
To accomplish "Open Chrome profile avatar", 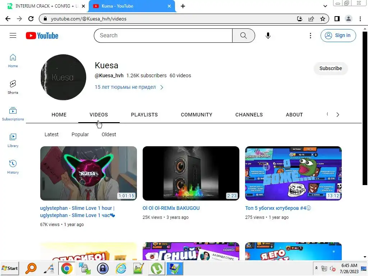I will pos(349,19).
